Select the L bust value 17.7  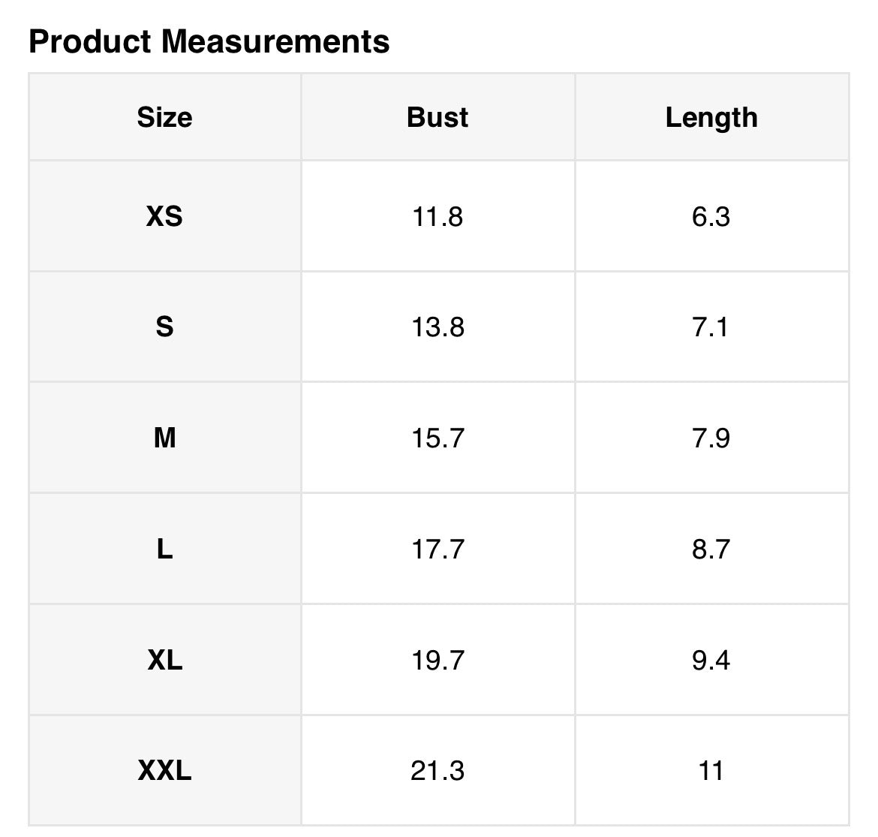point(437,549)
